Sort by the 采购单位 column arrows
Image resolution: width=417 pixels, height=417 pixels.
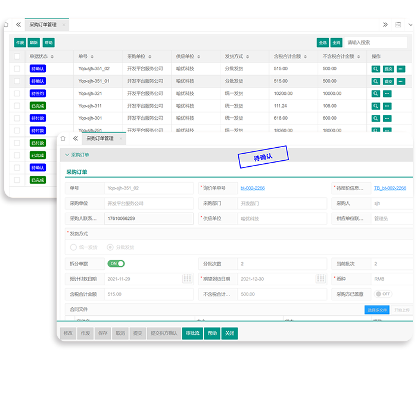point(150,57)
